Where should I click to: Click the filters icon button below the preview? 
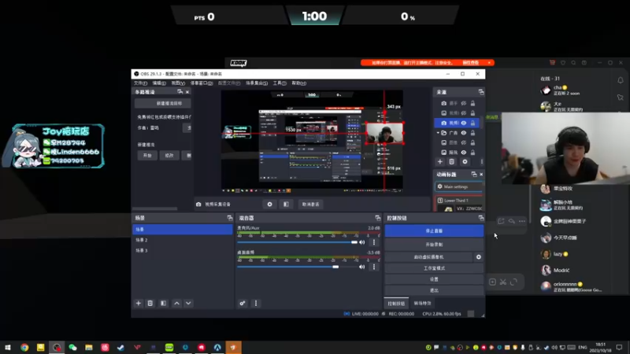pos(286,205)
